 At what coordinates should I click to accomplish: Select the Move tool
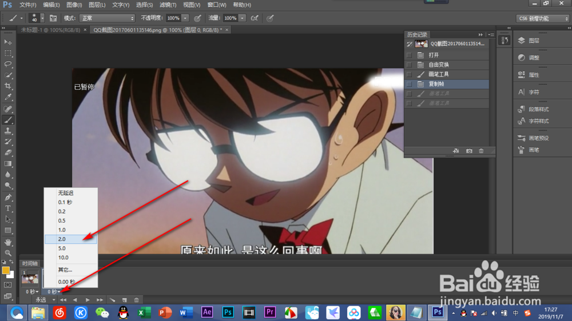(x=8, y=42)
